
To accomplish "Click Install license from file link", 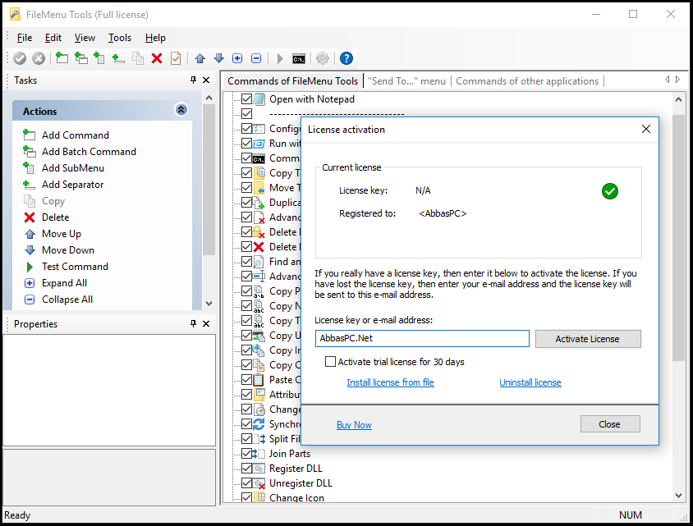I will [390, 382].
